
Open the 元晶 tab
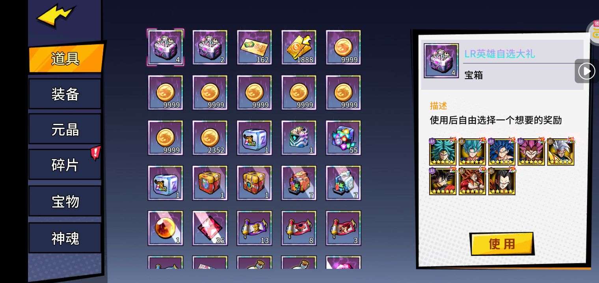[x=65, y=129]
